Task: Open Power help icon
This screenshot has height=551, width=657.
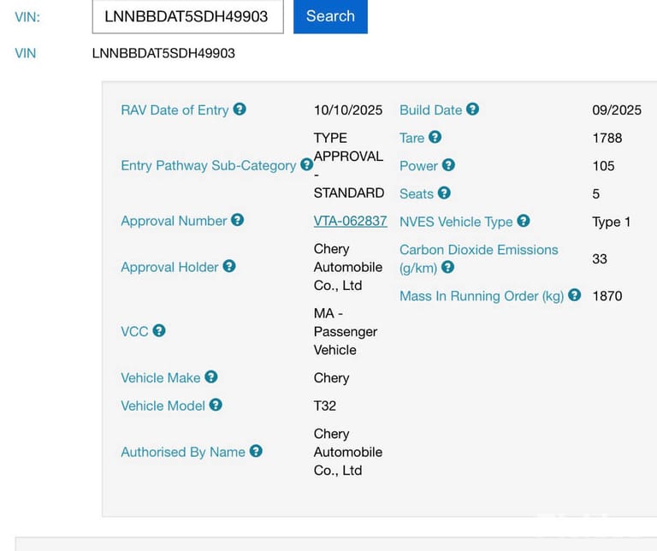Action: [448, 164]
